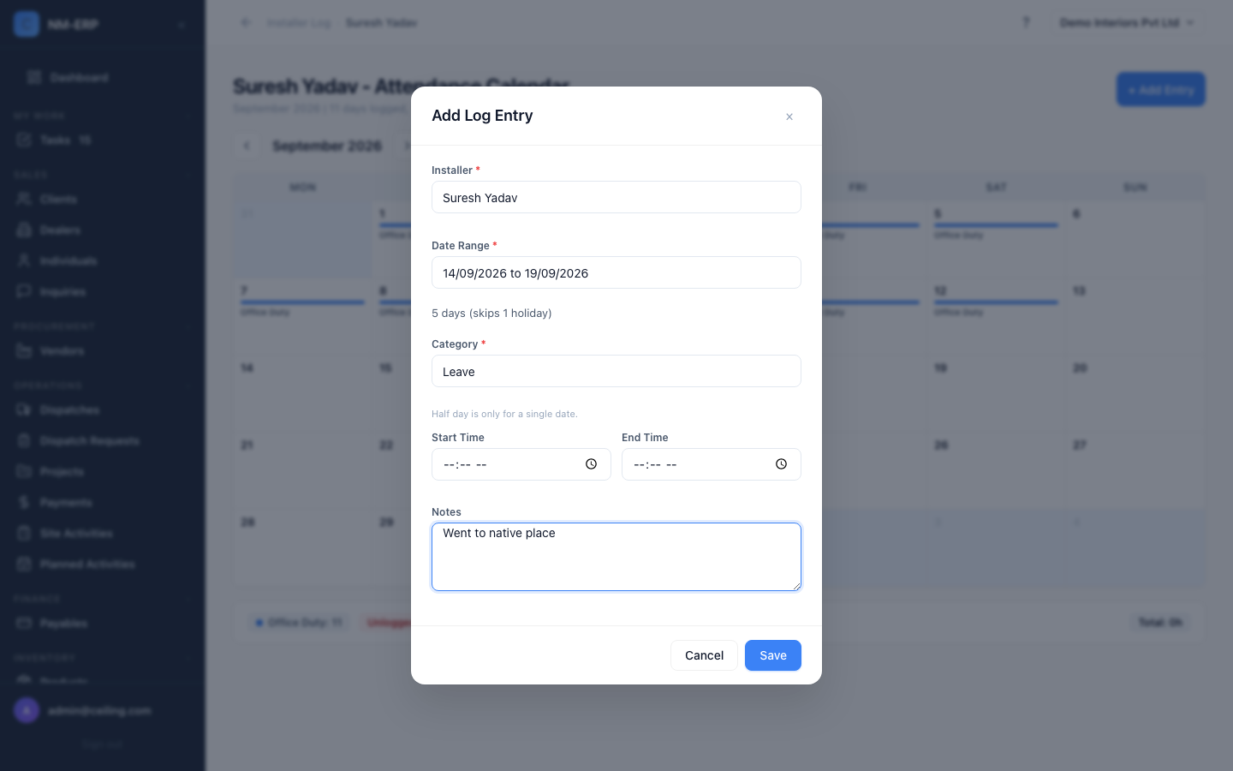Select calendar day 14
This screenshot has width=1233, height=771.
point(303,394)
